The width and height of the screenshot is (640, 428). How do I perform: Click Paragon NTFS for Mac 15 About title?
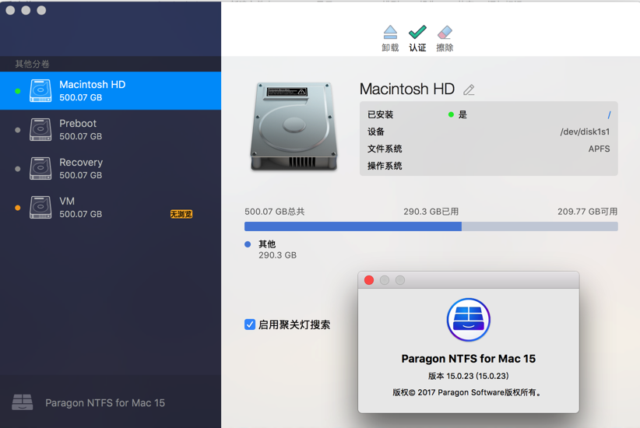pyautogui.click(x=468, y=359)
